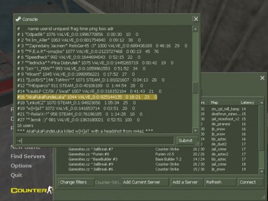Click console scrollbar down arrow

[195, 131]
